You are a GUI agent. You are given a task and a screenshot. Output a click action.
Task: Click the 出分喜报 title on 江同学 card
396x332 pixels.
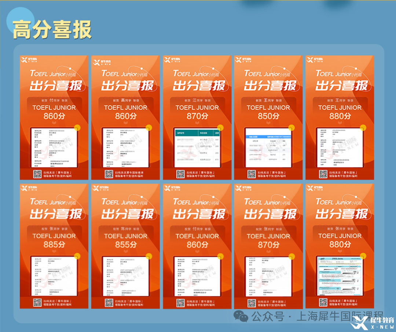tap(199, 86)
